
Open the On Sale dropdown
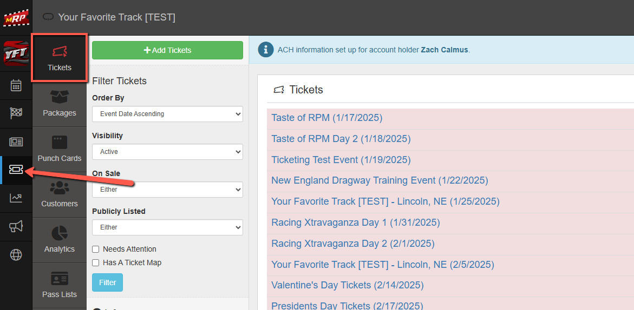pos(167,190)
